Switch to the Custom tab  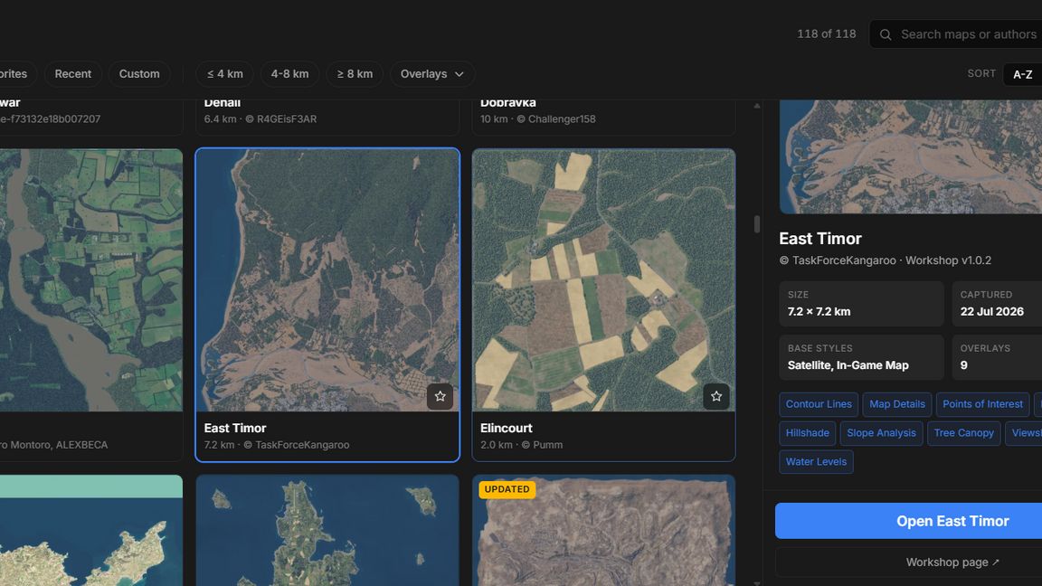coord(139,74)
